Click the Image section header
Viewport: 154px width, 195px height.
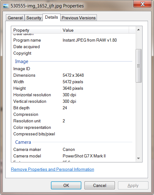(x=22, y=61)
